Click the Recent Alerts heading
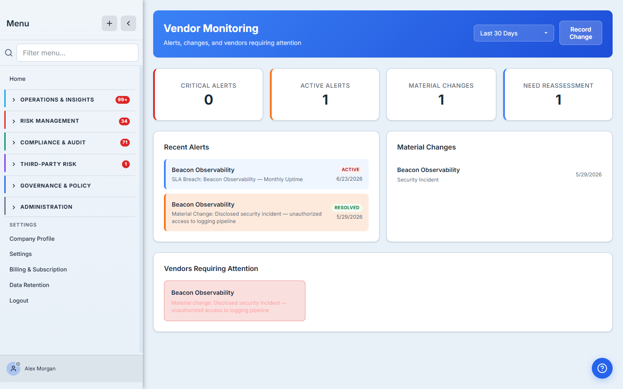 186,147
